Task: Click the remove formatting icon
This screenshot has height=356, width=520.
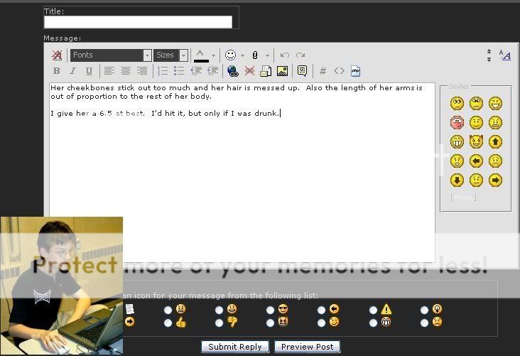Action: pos(57,55)
